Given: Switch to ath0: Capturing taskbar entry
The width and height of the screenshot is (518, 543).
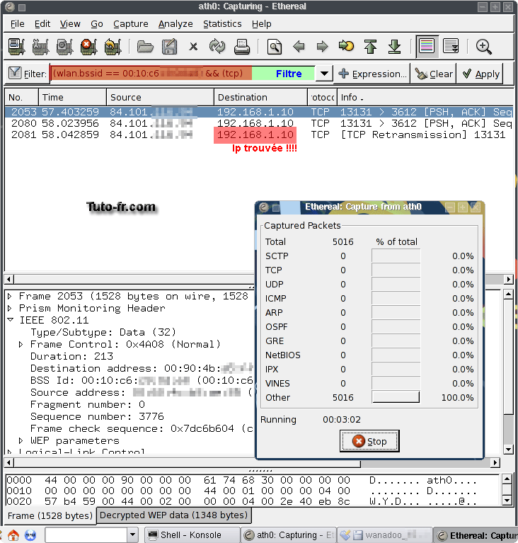Looking at the screenshot, I should (288, 535).
